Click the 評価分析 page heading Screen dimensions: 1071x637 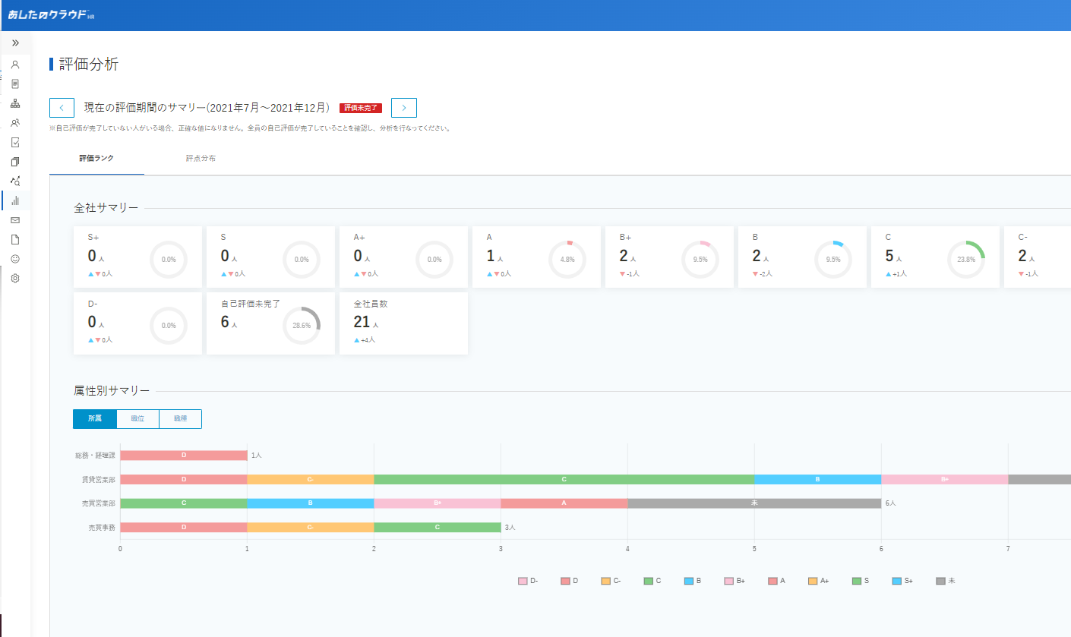click(89, 64)
